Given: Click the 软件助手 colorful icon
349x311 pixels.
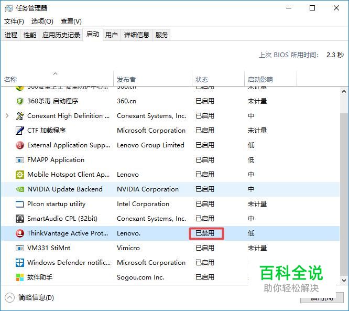Looking at the screenshot, I should click(x=20, y=277).
